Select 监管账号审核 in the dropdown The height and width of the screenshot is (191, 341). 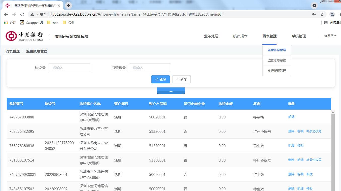pyautogui.click(x=277, y=60)
